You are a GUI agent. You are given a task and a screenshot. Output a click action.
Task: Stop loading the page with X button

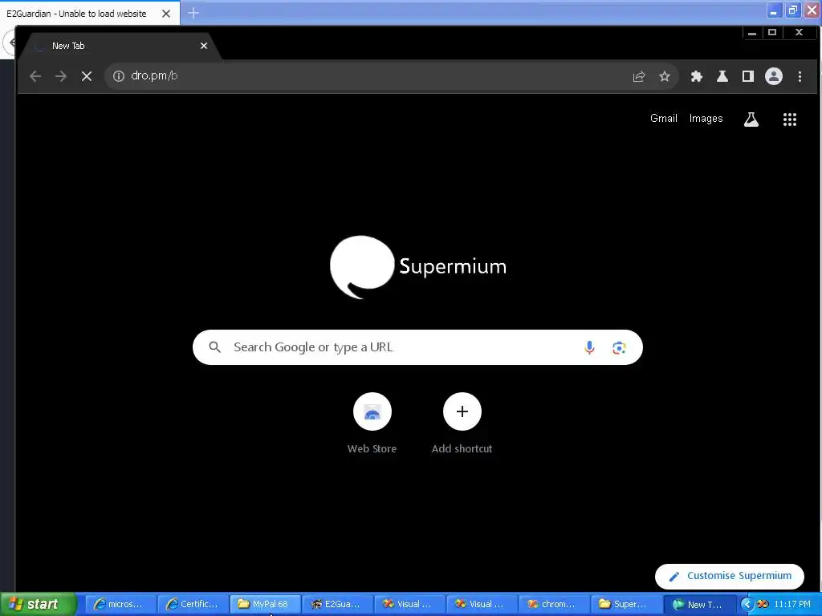87,76
